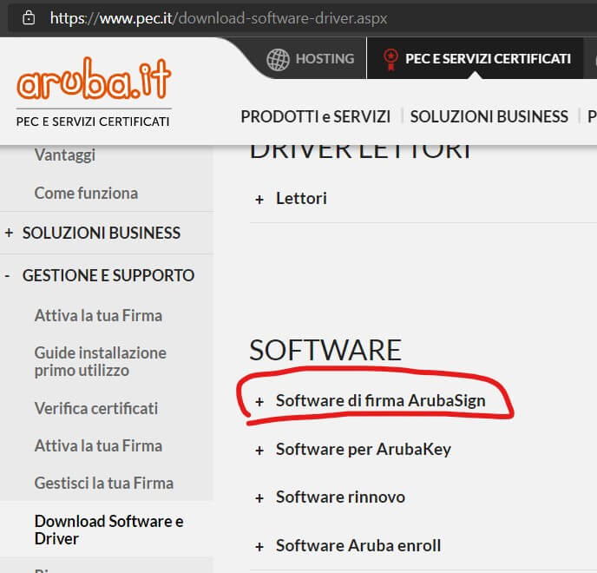This screenshot has height=573, width=597.
Task: Click the aruba.it logo
Action: coord(94,78)
